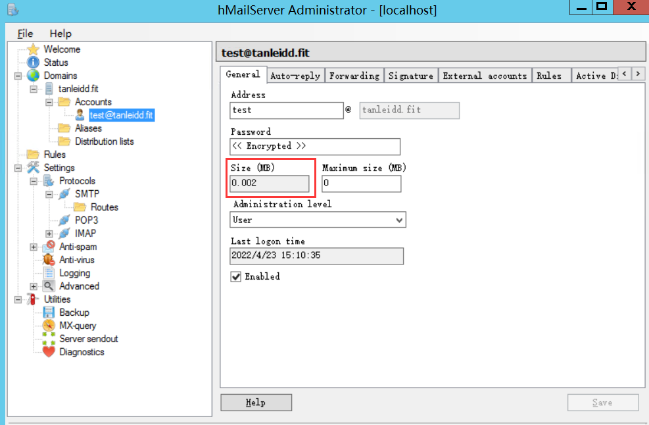Select the General tab
Screen dimensions: 649x425
(243, 74)
